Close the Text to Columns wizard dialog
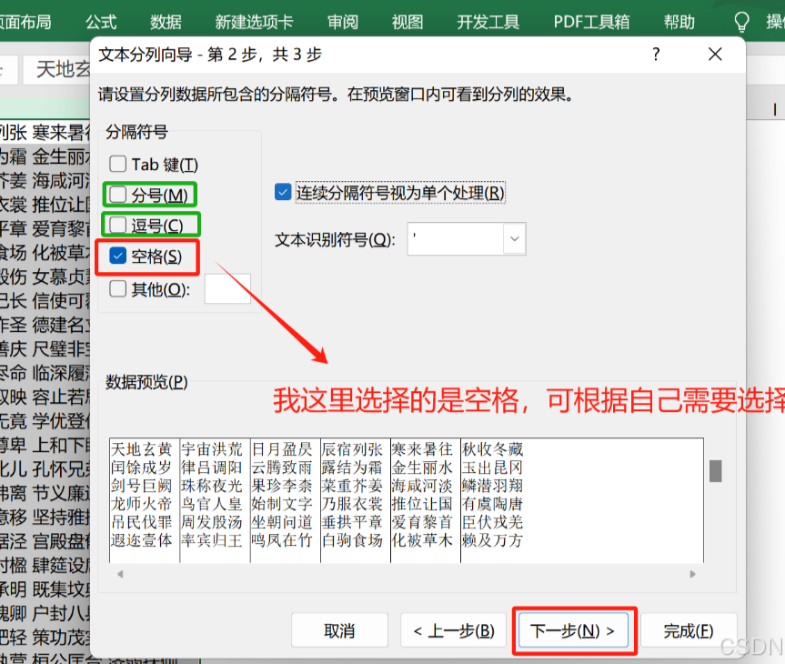This screenshot has width=785, height=664. tap(715, 55)
